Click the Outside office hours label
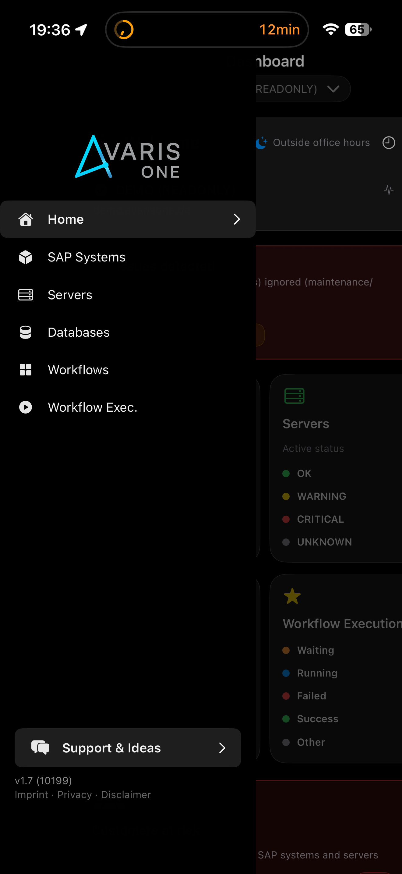Viewport: 402px width, 874px height. pyautogui.click(x=321, y=143)
